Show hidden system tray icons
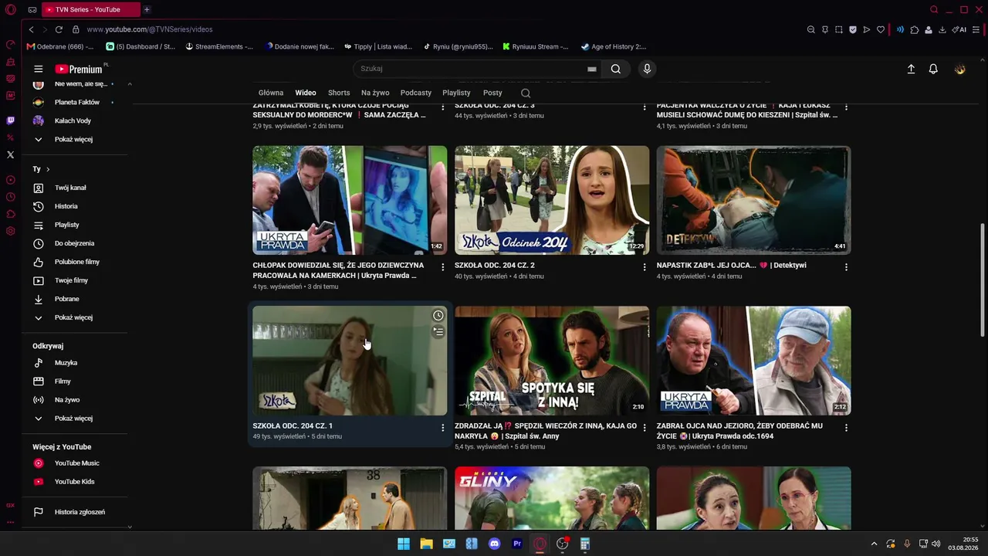 [x=874, y=544]
